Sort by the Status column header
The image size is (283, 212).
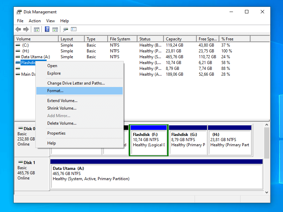click(150, 39)
